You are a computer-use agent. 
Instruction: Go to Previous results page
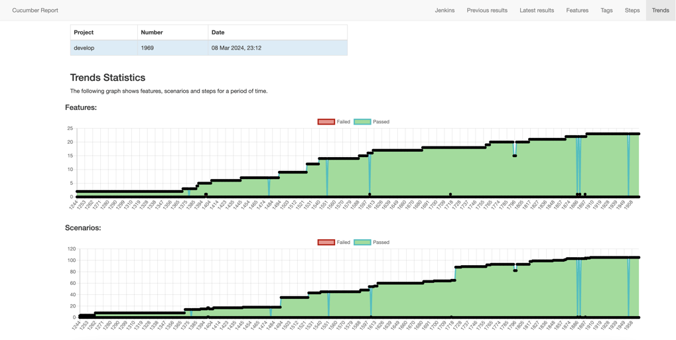(487, 11)
